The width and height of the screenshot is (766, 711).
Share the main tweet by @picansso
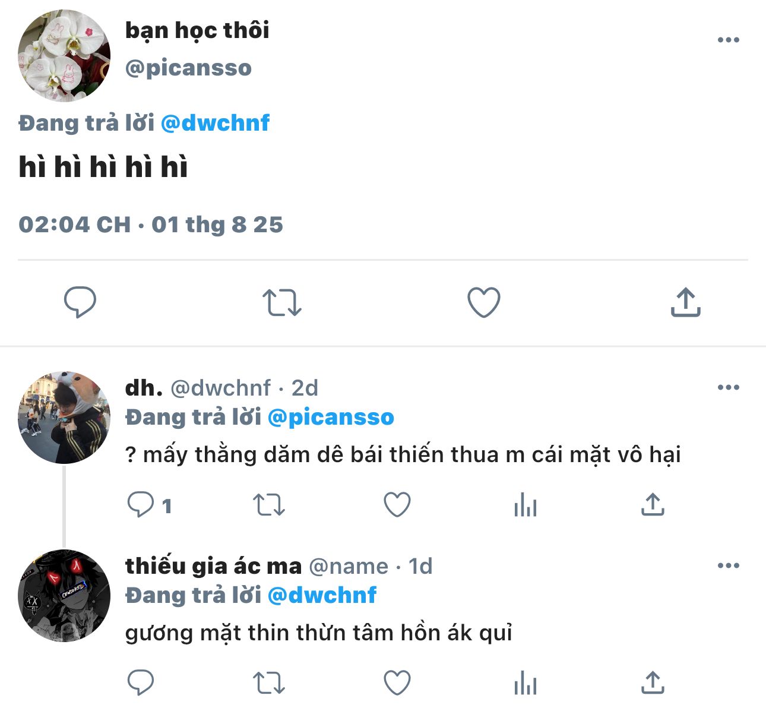coord(685,302)
